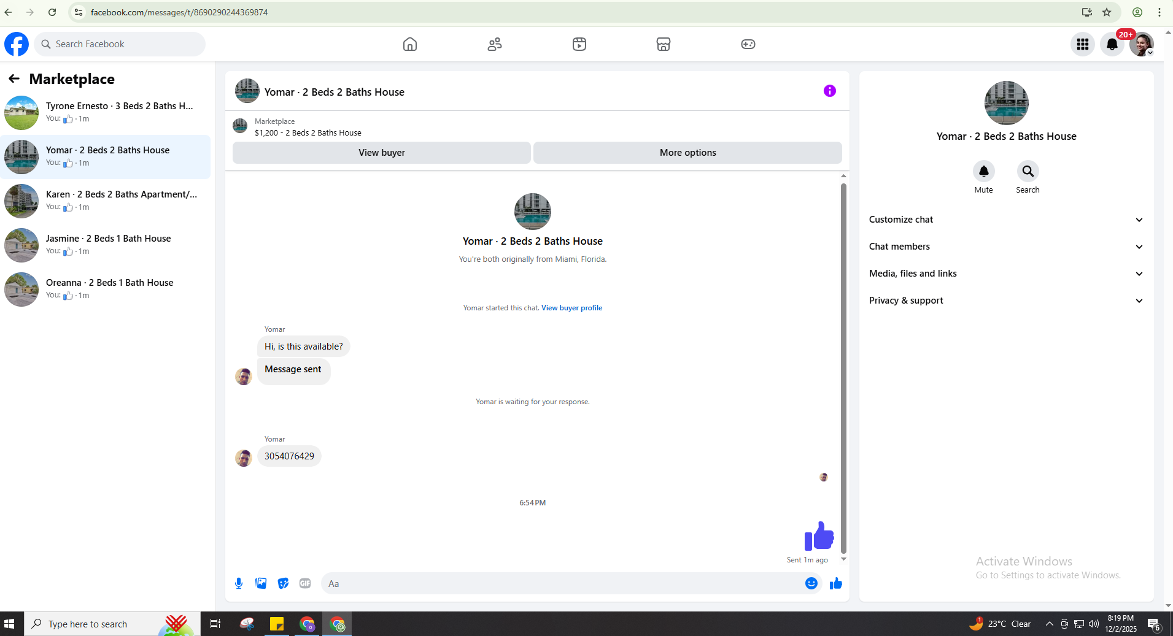
Task: Click the 'Hi, is this available?' message
Action: coord(304,347)
